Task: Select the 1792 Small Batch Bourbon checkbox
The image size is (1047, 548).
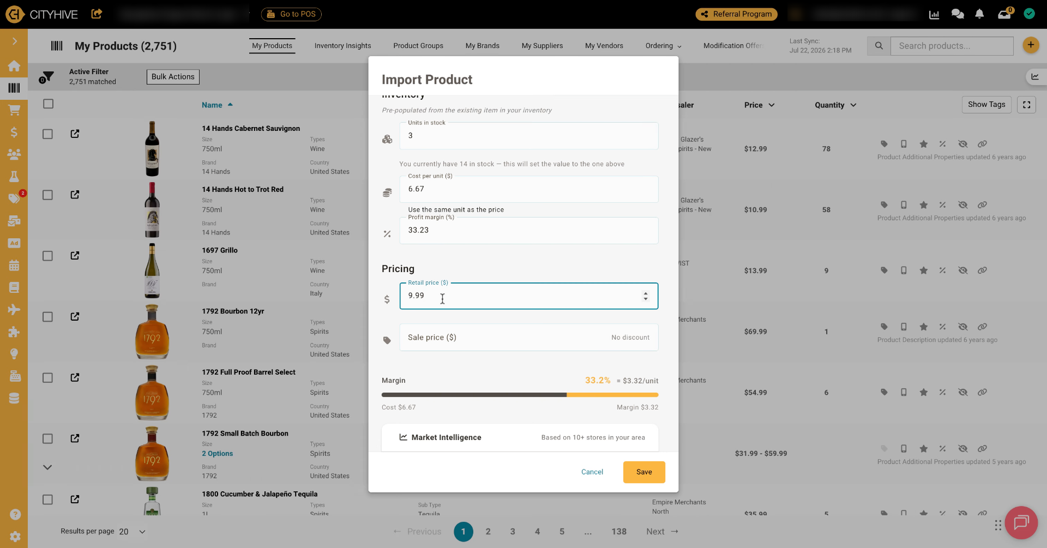Action: 48,439
